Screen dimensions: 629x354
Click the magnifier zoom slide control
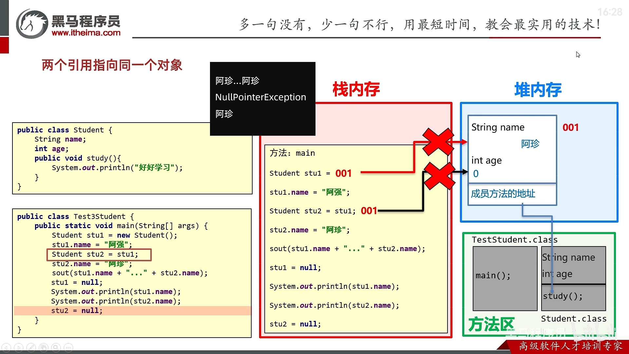[x=56, y=347]
